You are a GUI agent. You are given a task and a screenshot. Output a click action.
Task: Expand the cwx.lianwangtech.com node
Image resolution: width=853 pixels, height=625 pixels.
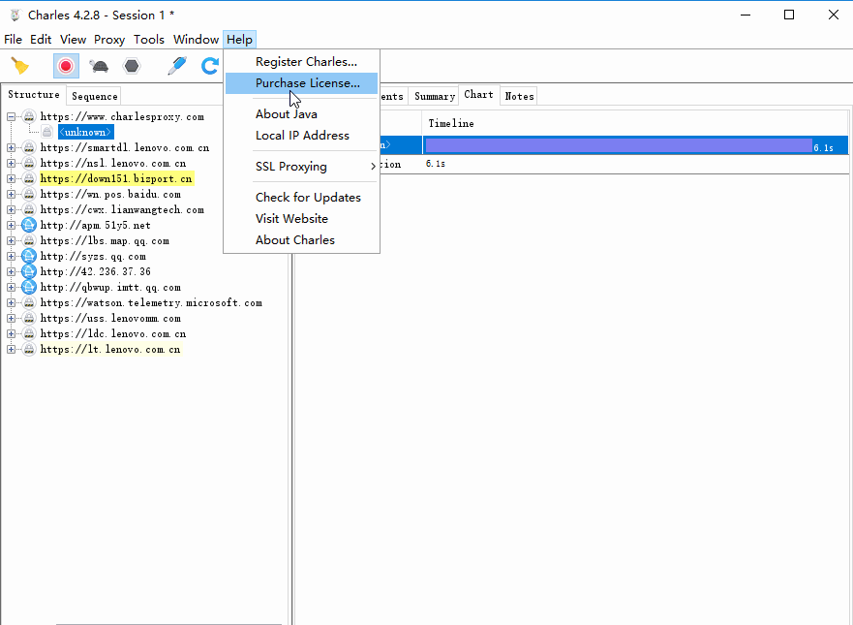pos(11,209)
